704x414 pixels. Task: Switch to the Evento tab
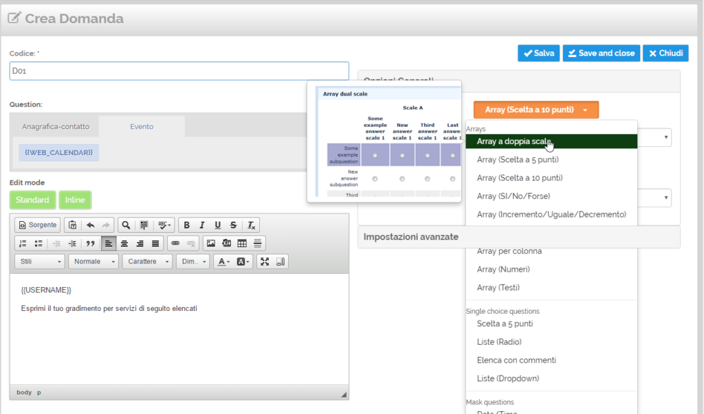point(142,127)
